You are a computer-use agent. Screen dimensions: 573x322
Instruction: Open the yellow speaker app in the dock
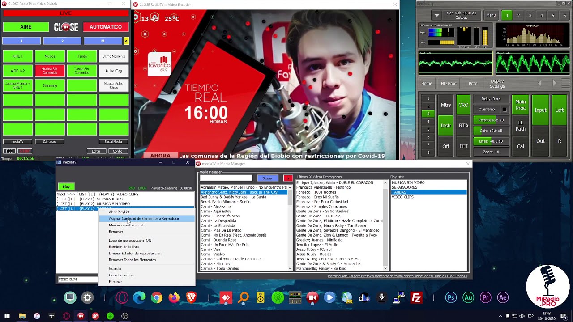(261, 297)
